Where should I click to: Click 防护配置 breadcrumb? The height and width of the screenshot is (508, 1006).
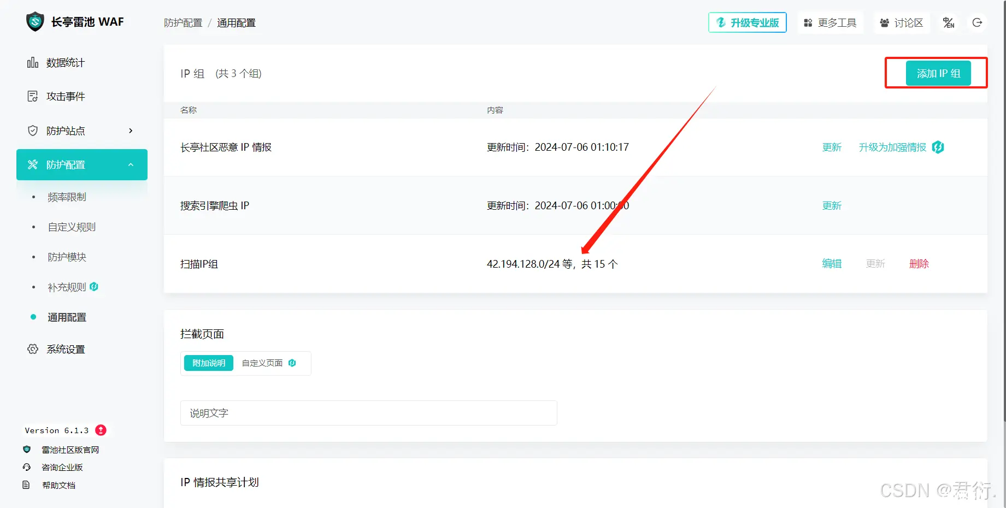183,23
